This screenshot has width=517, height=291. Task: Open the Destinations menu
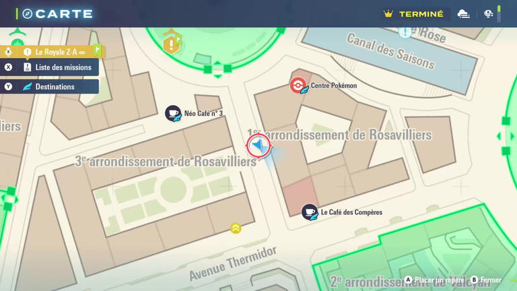pyautogui.click(x=49, y=86)
